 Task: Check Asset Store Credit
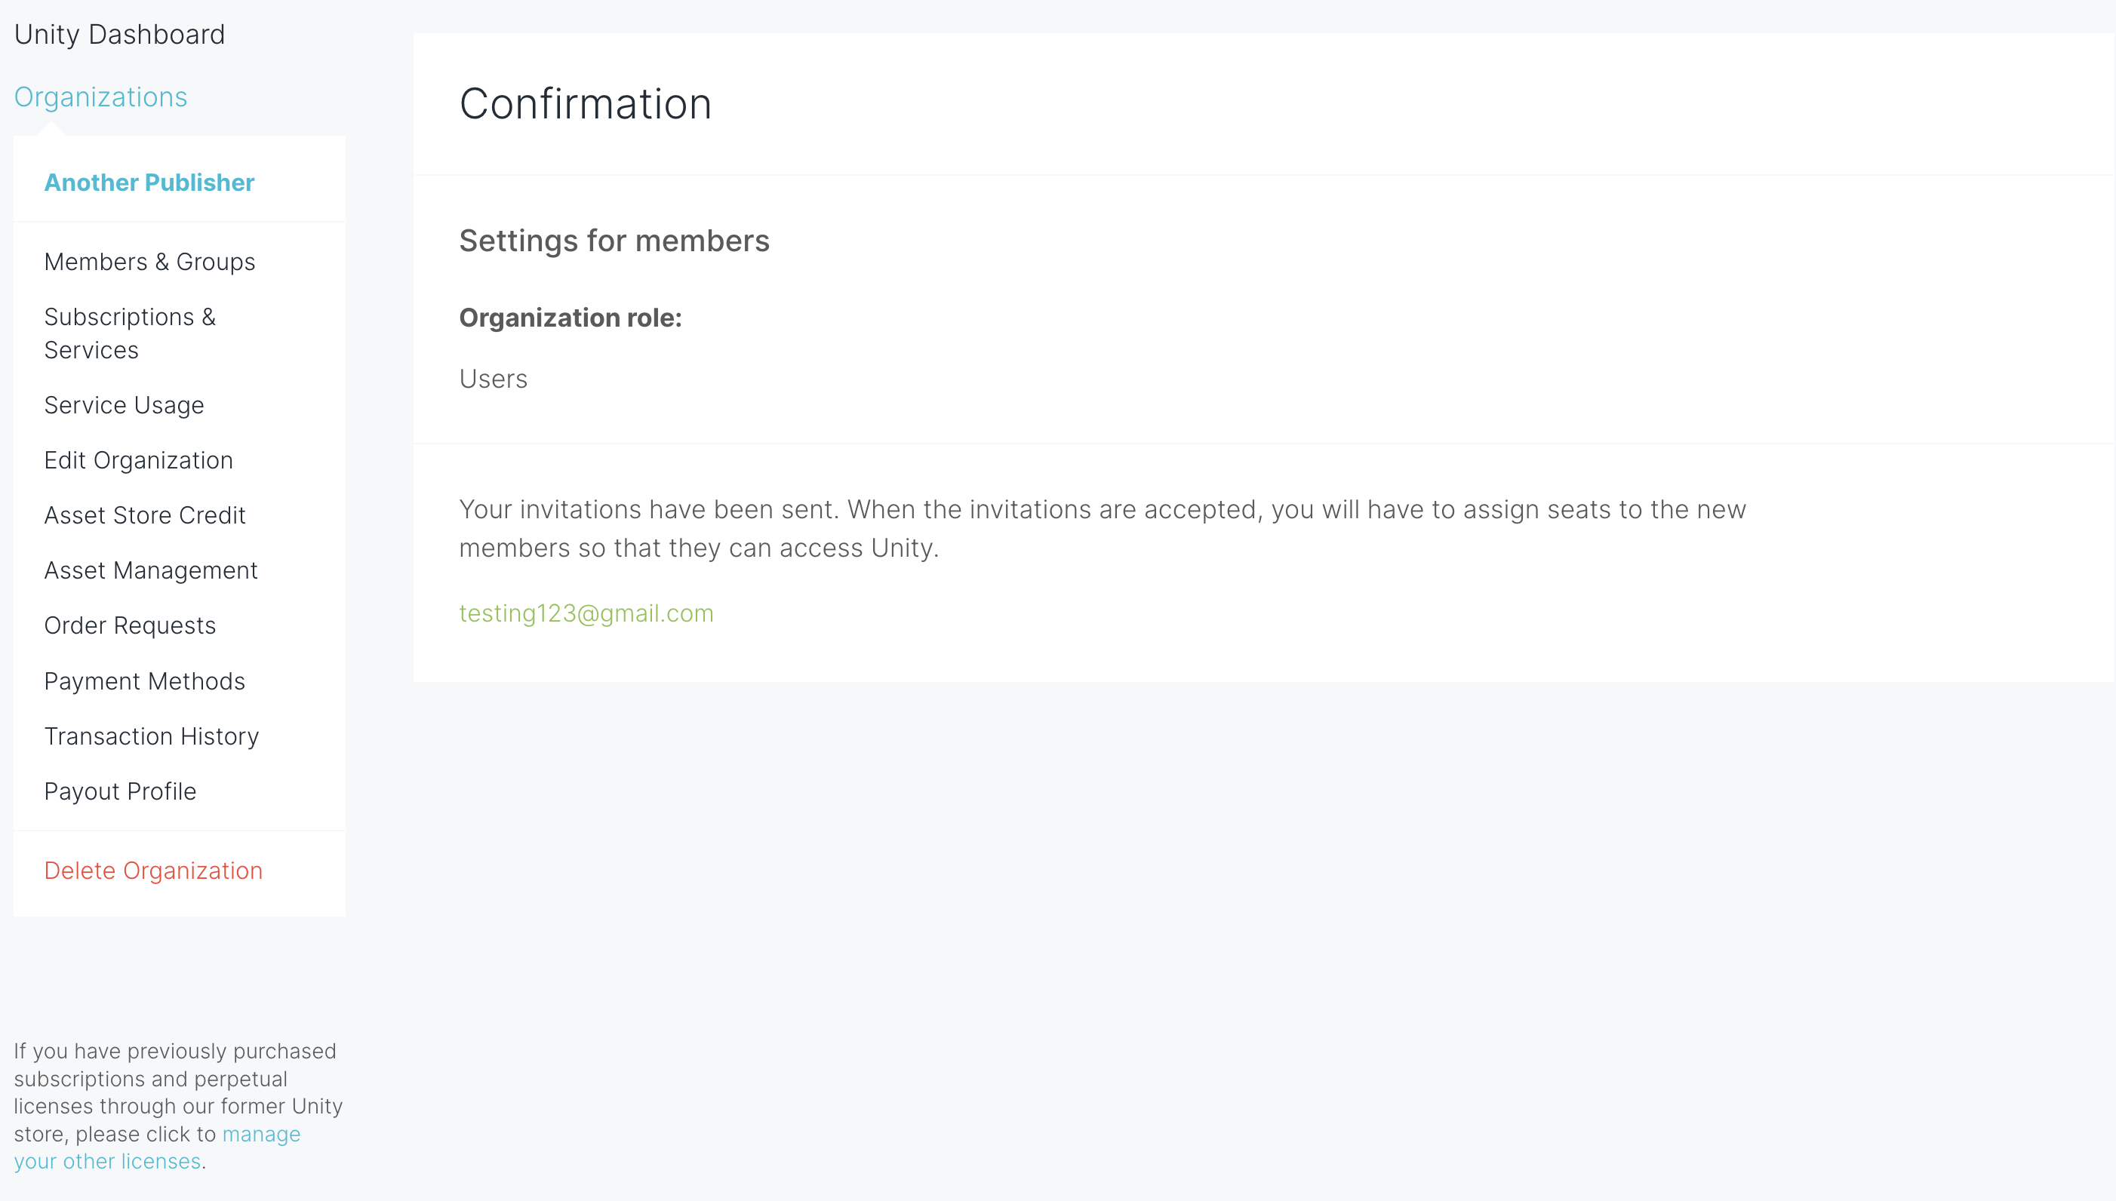(x=144, y=515)
